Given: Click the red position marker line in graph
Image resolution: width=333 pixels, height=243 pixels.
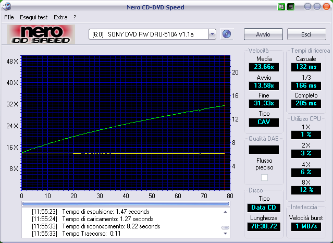Looking at the screenshot, I should [225, 123].
